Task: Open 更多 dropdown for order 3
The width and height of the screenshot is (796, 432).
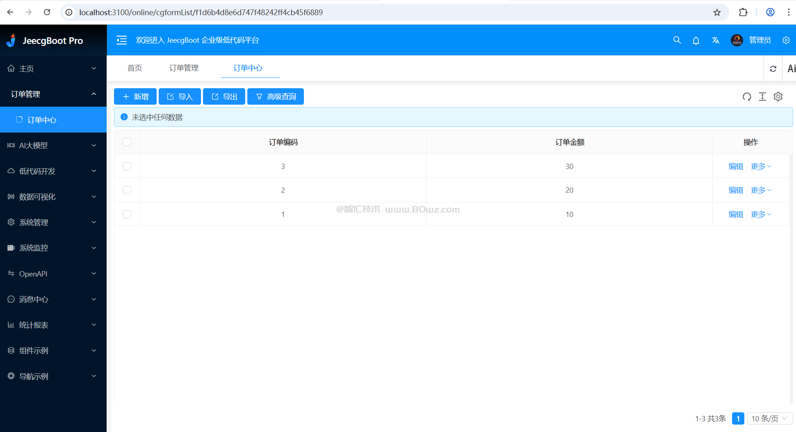Action: pyautogui.click(x=761, y=166)
